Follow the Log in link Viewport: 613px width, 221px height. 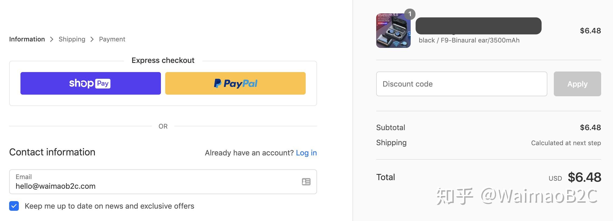(306, 153)
